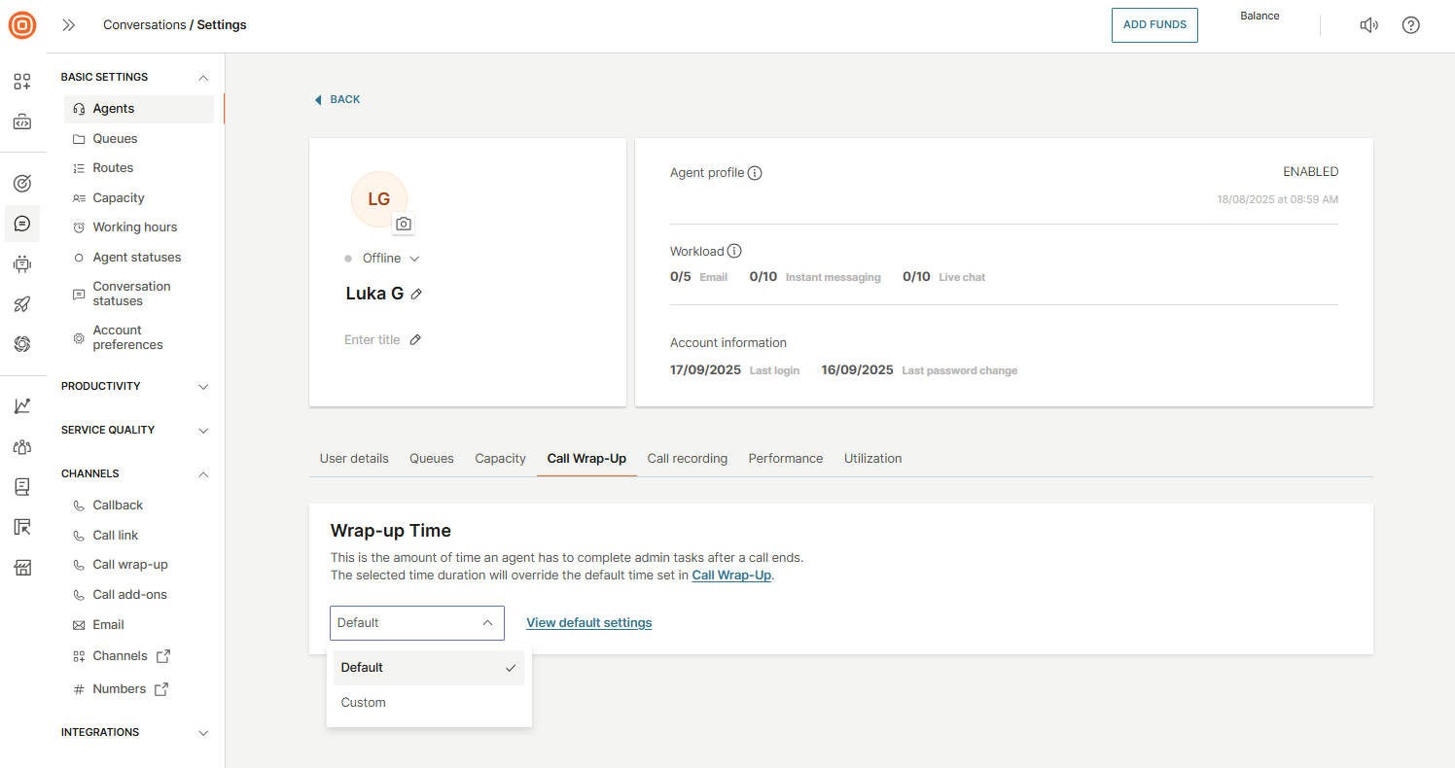This screenshot has height=768, width=1455.
Task: Expand sidebar with double chevron icon
Action: click(68, 25)
